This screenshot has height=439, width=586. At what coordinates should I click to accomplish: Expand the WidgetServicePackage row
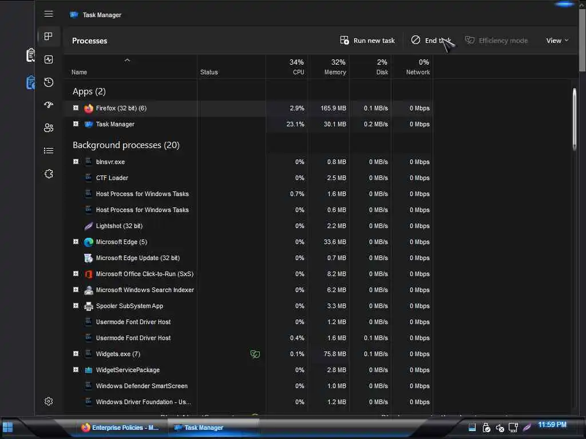pos(76,370)
